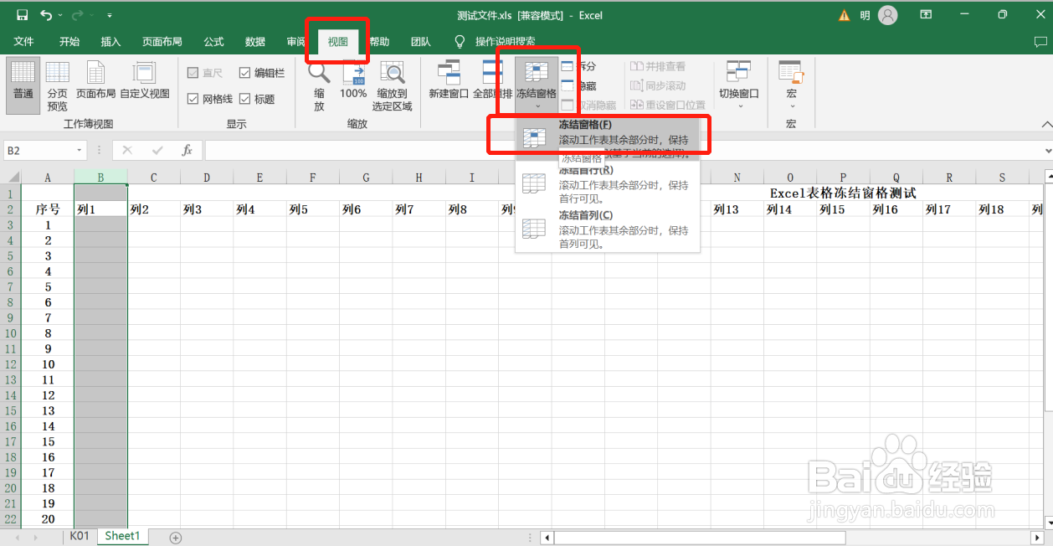Expand the formula bar with its arrow
Viewport: 1053px width, 546px height.
1047,150
